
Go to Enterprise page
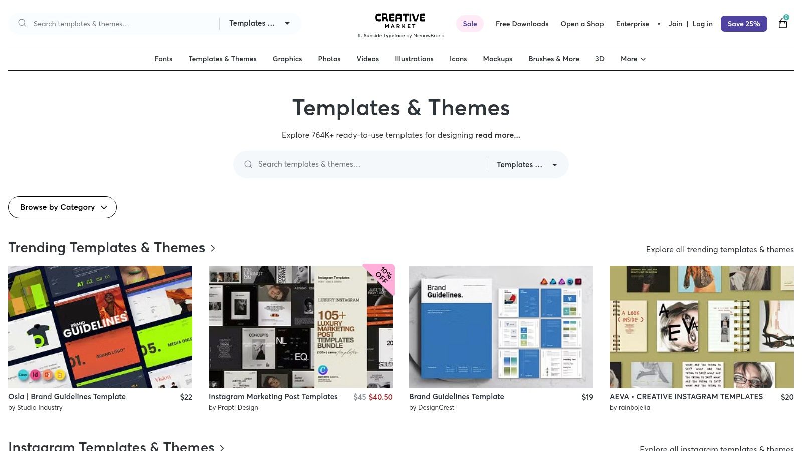pyautogui.click(x=632, y=24)
